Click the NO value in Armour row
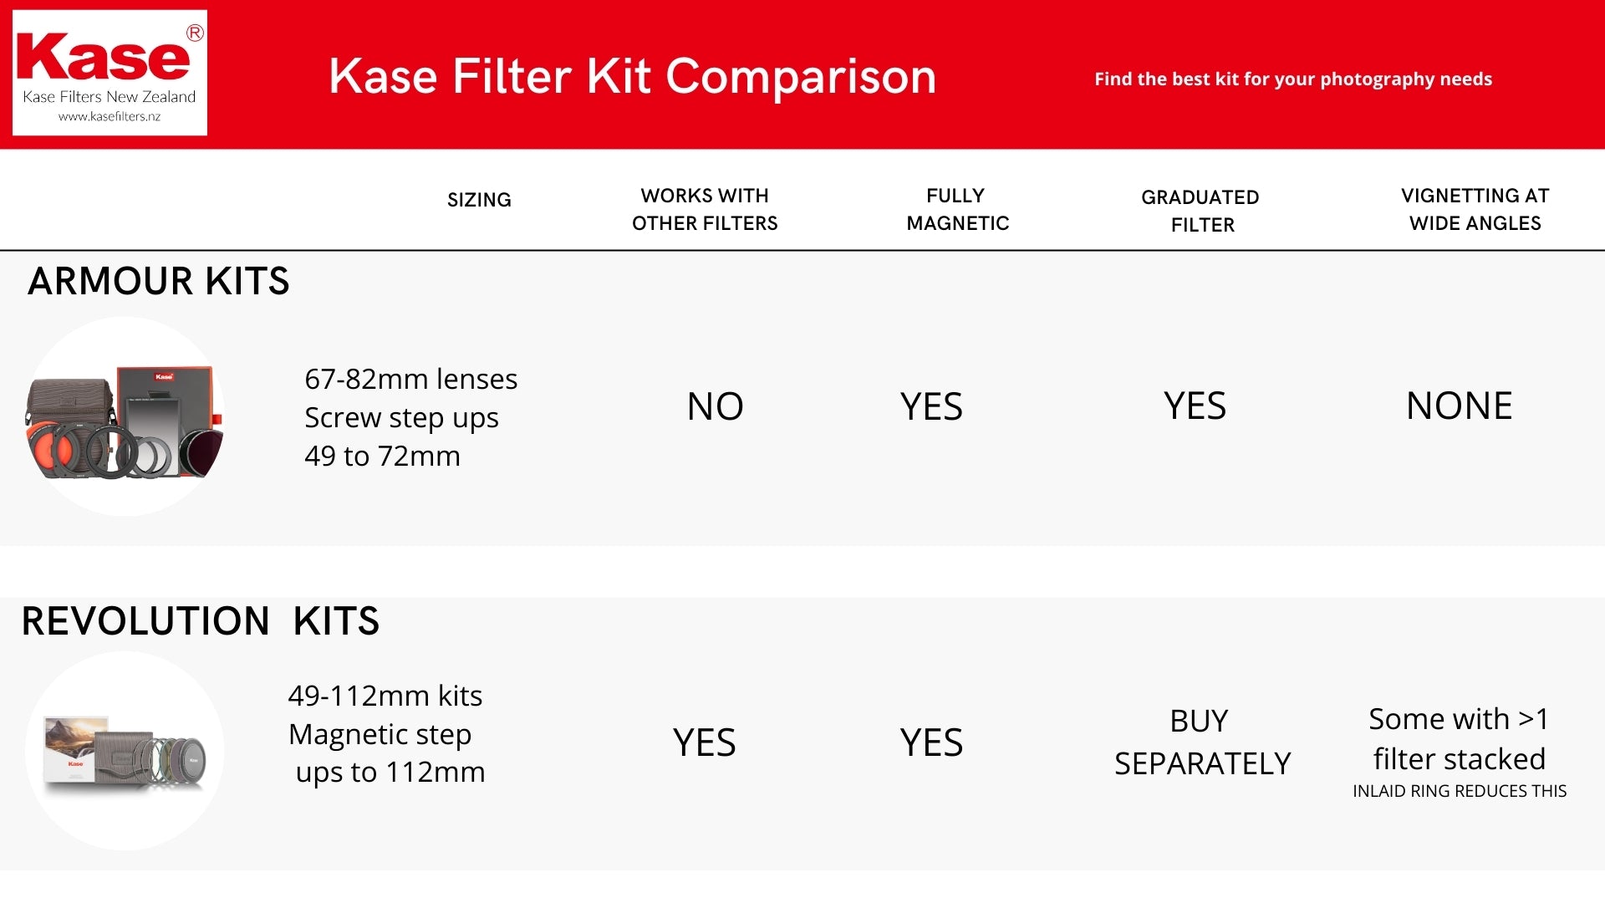This screenshot has width=1605, height=903. pos(715,406)
